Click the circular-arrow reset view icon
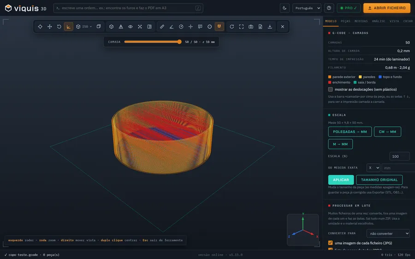Image resolution: width=415 pixels, height=259 pixels. tap(232, 26)
